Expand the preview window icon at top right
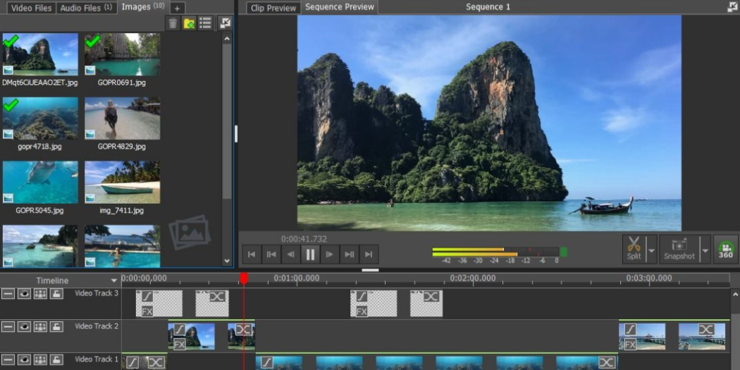 click(733, 6)
